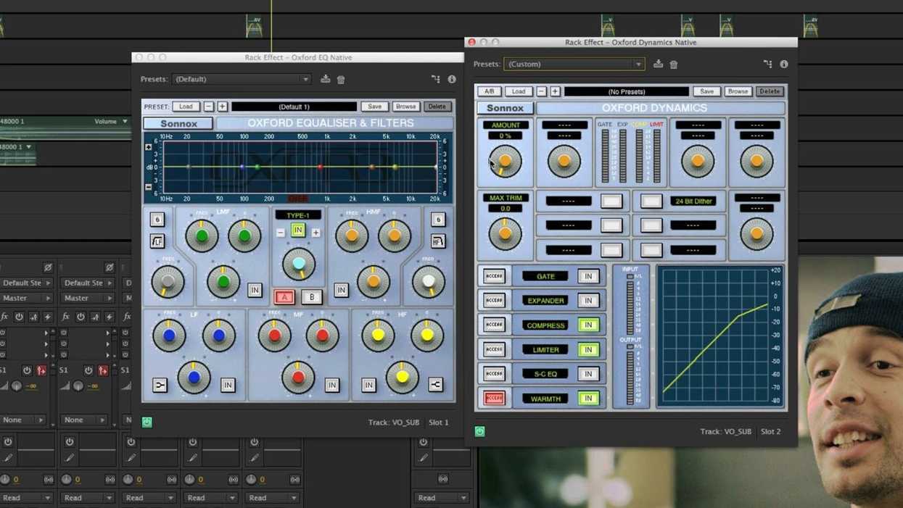Image resolution: width=903 pixels, height=508 pixels.
Task: Click ACCESS button for GATE section
Action: pyautogui.click(x=494, y=276)
